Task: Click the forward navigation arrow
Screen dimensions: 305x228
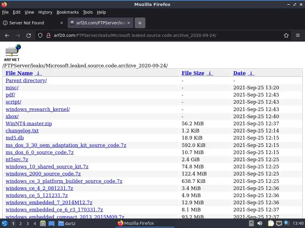Action: (x=18, y=36)
